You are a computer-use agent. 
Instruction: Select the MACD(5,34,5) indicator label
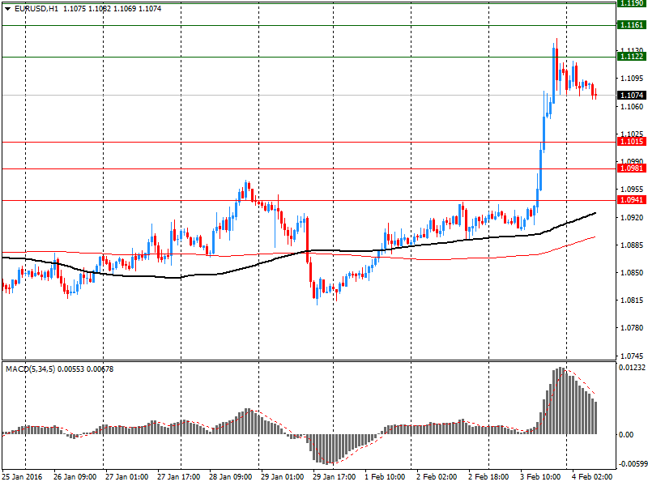coord(30,369)
